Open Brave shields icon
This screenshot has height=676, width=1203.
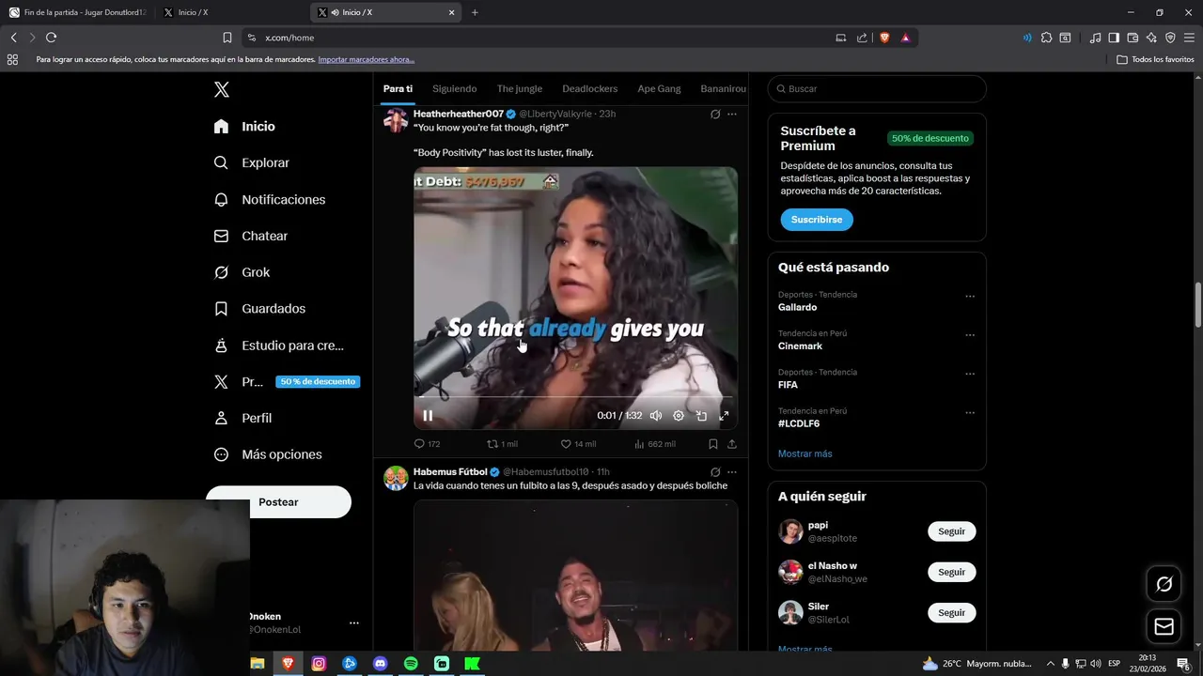click(x=884, y=38)
